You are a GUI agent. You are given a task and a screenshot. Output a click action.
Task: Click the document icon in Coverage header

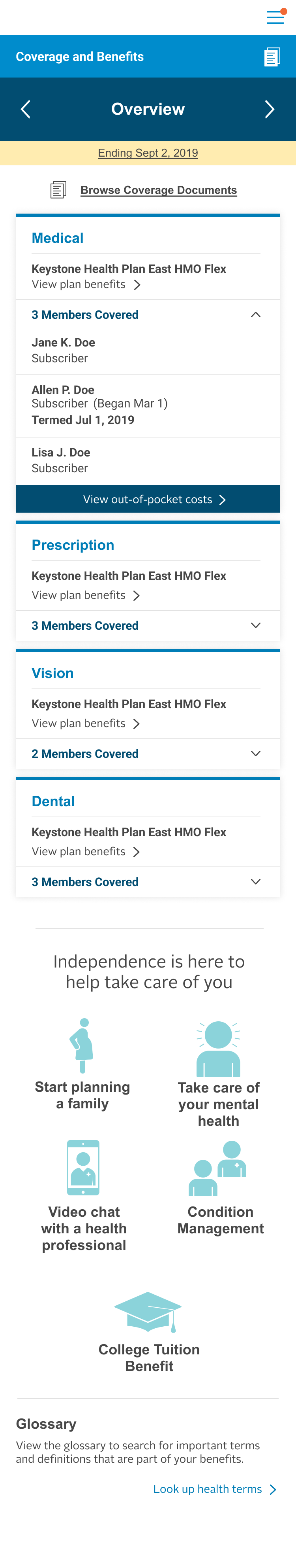click(x=272, y=57)
